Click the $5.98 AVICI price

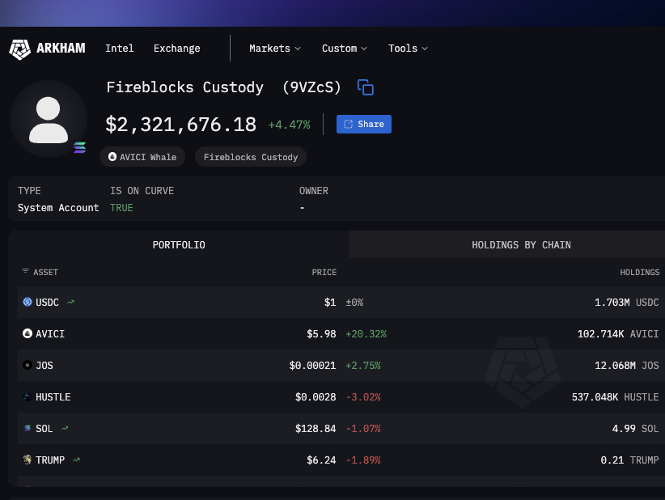321,334
